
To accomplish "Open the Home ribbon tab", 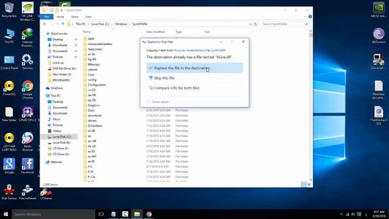I will tap(60, 16).
